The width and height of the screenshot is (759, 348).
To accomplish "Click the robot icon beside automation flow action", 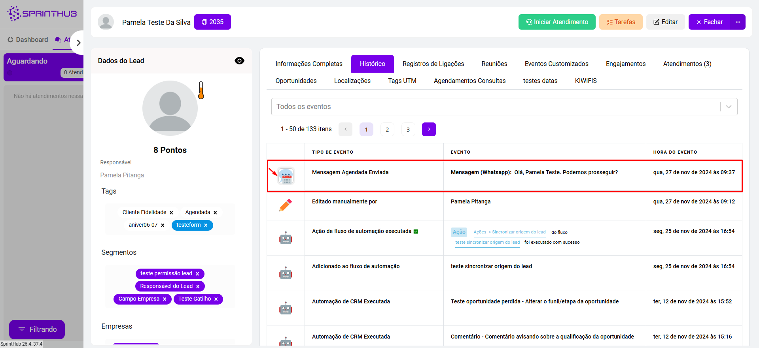I will click(286, 238).
